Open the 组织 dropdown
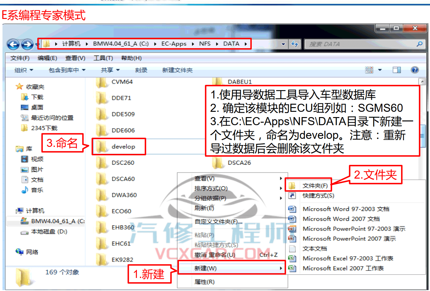Screen dimensions: 430x291 [x=22, y=70]
